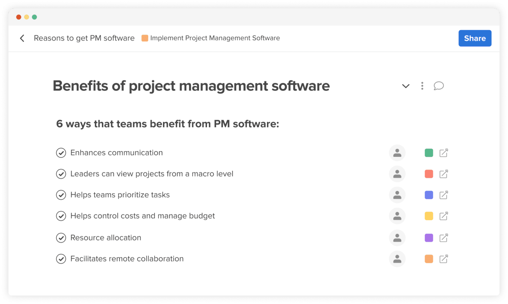Select Implement Project Management Software breadcrumb

(x=215, y=38)
